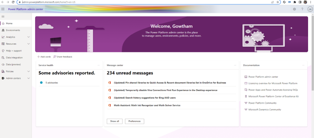
Task: Open Search history suggestions Bing message
Action: [144, 98]
